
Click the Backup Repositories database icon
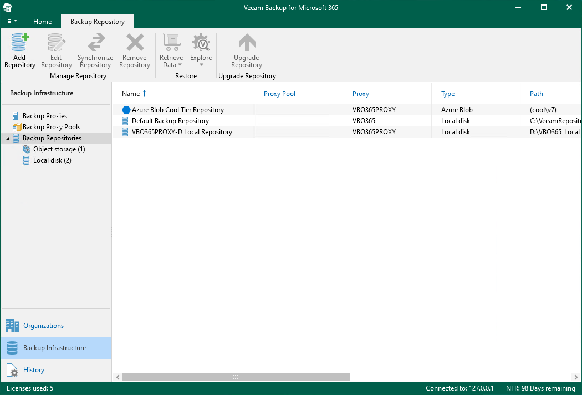tap(16, 138)
